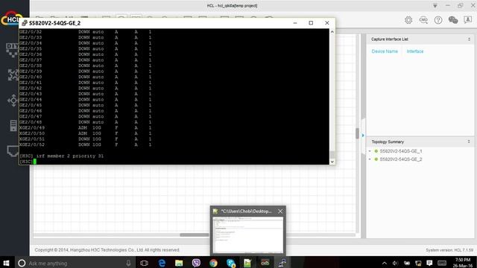Image resolution: width=477 pixels, height=268 pixels.
Task: Open Google Chrome from taskbar
Action: pyautogui.click(x=213, y=263)
